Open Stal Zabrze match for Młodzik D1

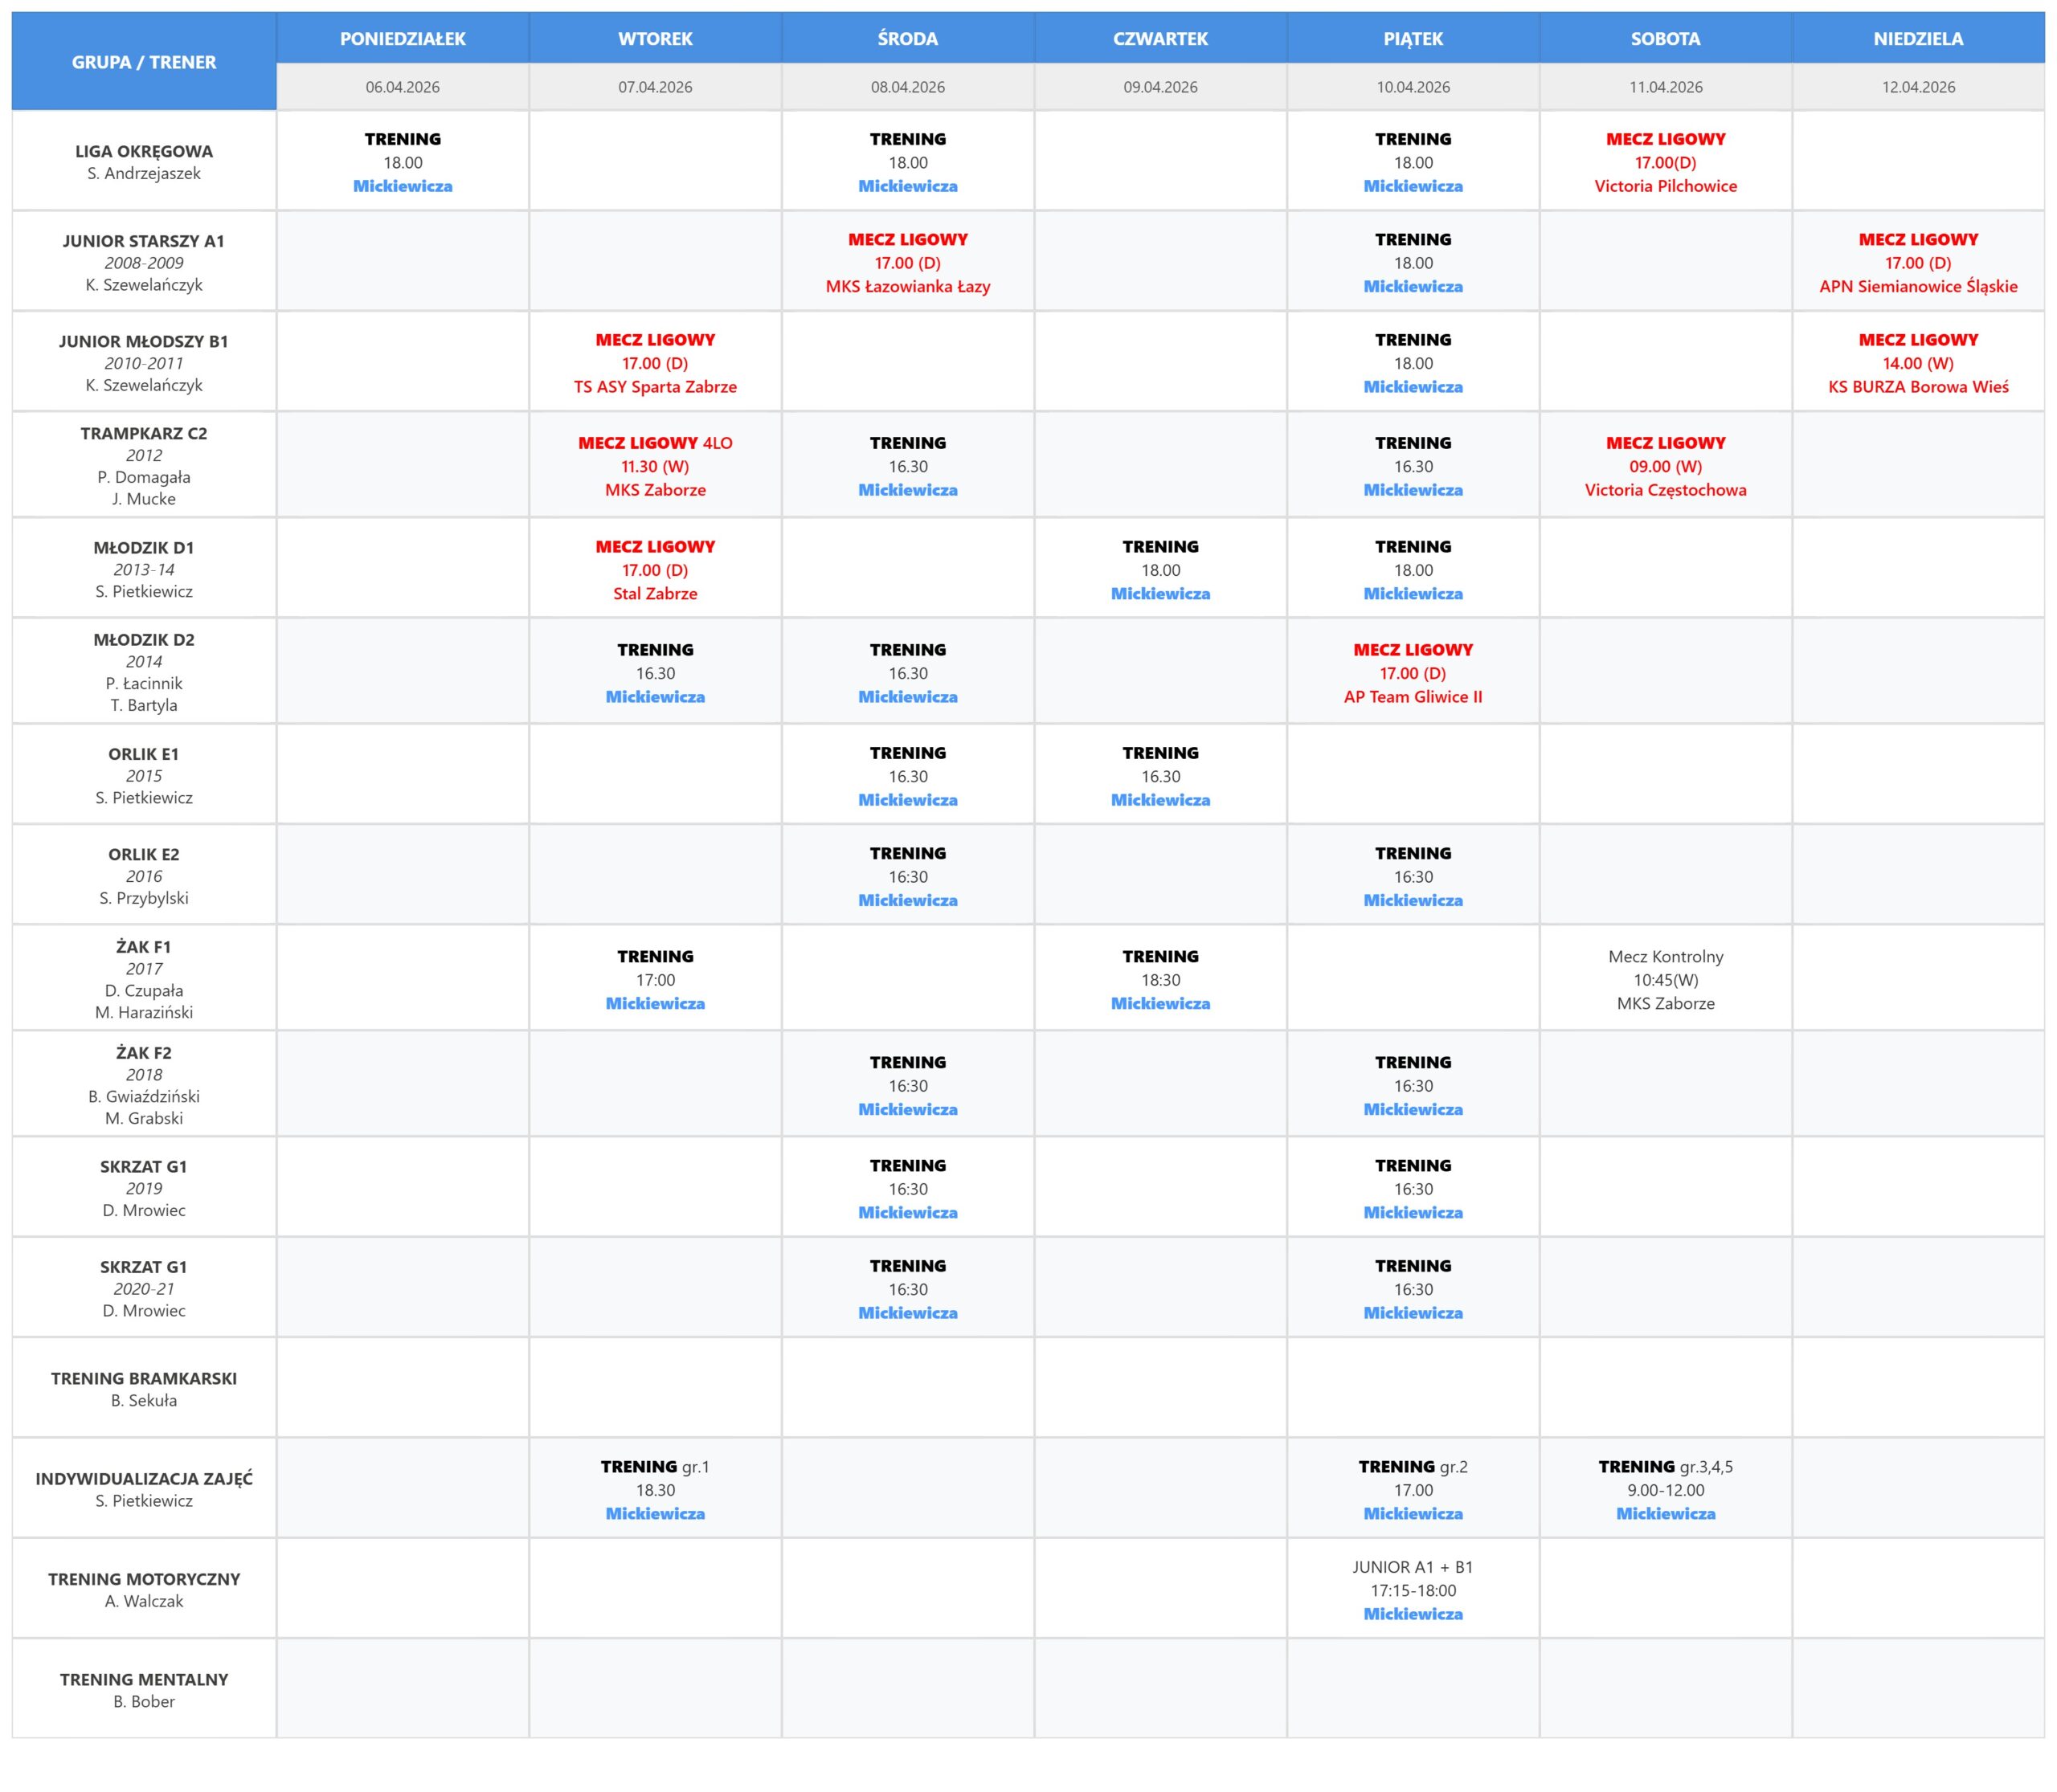[656, 593]
